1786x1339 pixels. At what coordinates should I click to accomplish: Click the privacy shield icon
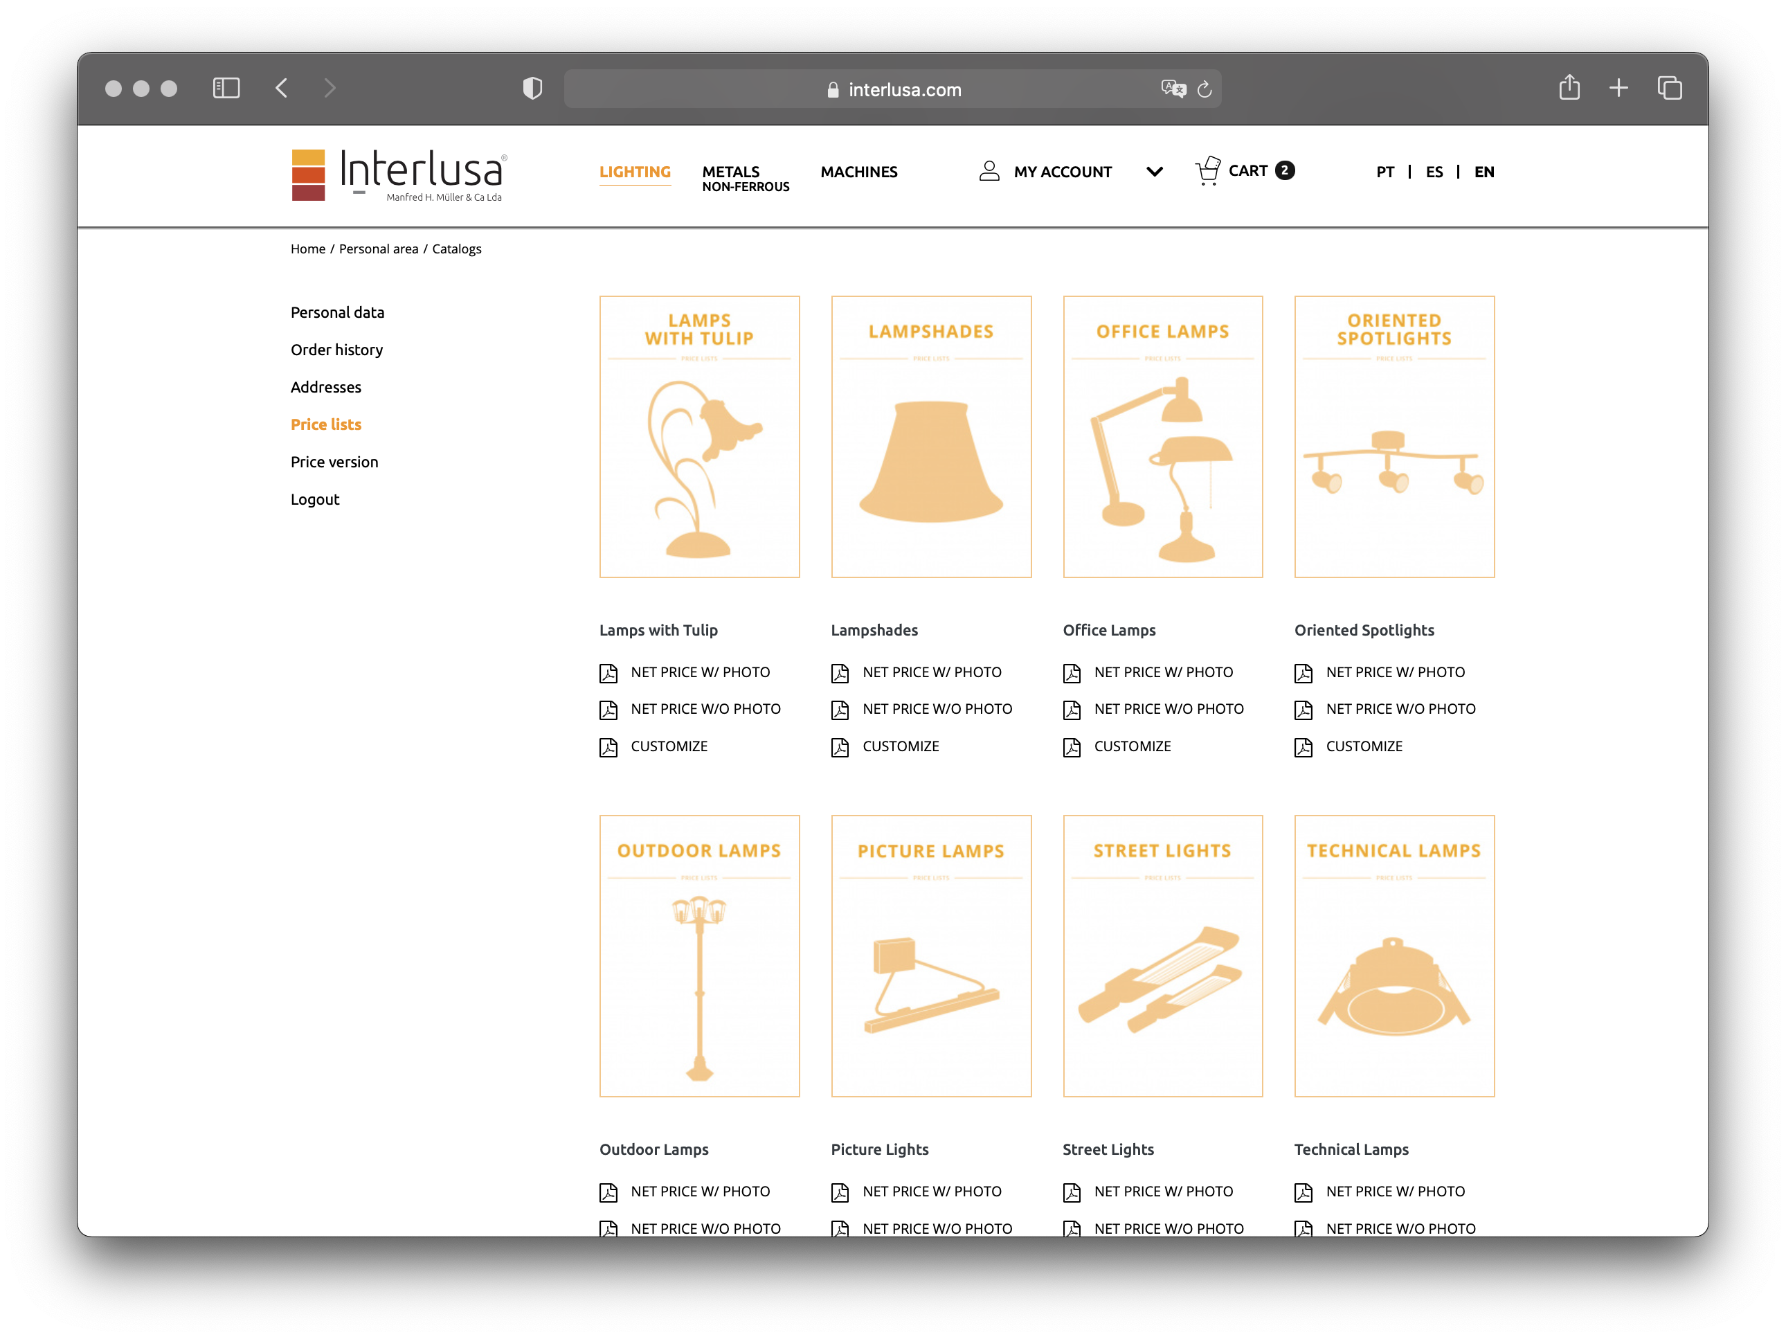(x=532, y=88)
